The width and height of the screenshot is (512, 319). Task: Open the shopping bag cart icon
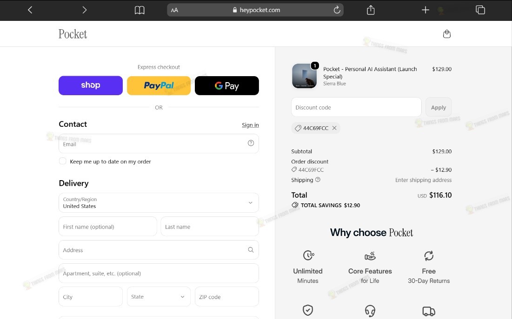point(447,34)
